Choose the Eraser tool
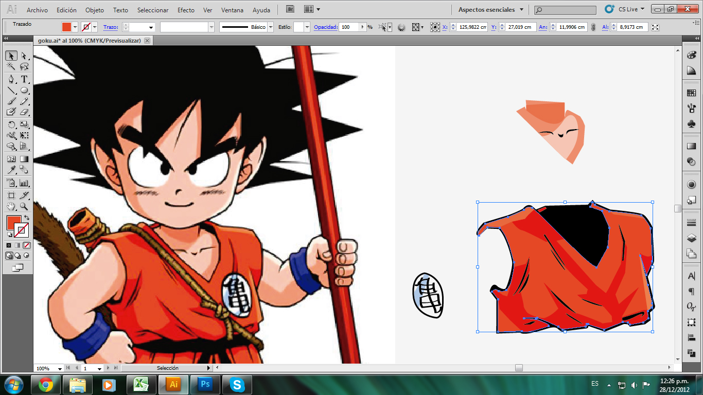This screenshot has height=395, width=703. pyautogui.click(x=24, y=112)
